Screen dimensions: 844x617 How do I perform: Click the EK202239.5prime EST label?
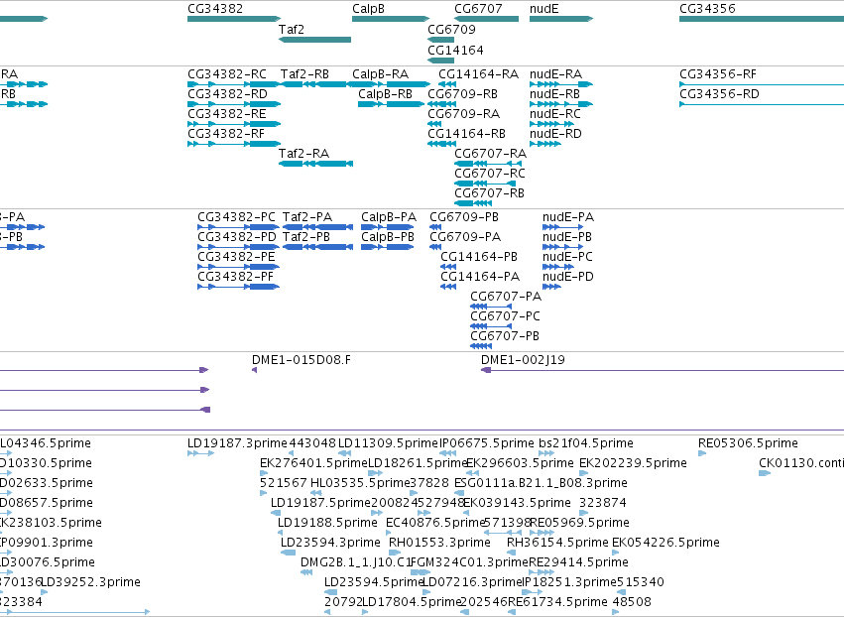pyautogui.click(x=633, y=463)
